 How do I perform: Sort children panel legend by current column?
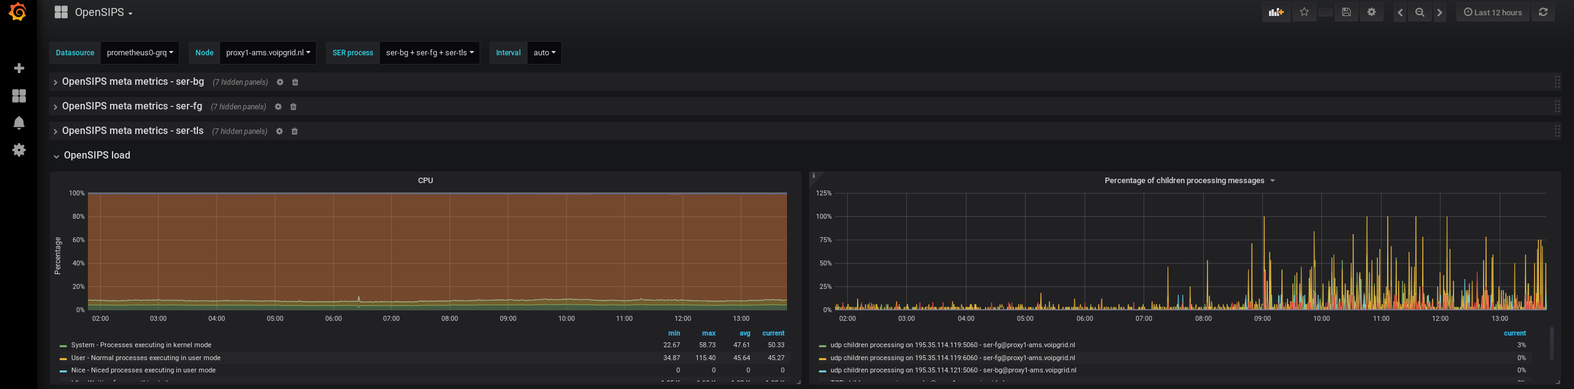click(x=1514, y=333)
